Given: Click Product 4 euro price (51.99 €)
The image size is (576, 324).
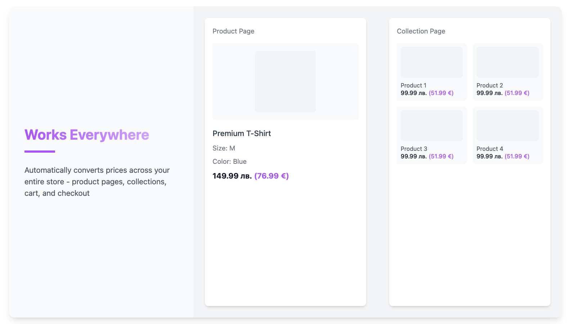Looking at the screenshot, I should pos(517,156).
